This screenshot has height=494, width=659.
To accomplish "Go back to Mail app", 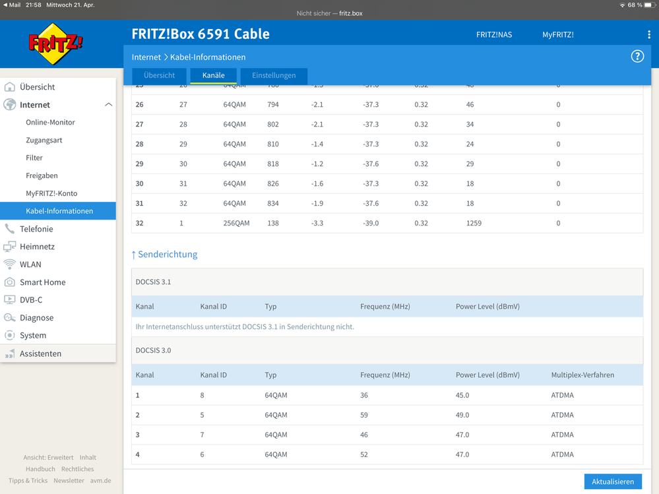I will pyautogui.click(x=12, y=5).
